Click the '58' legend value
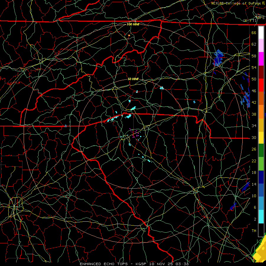The image size is (266, 266). (x=254, y=56)
